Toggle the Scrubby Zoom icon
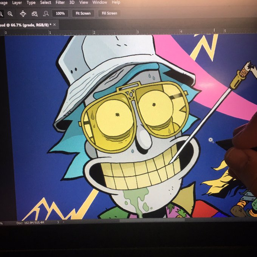 pos(46,14)
